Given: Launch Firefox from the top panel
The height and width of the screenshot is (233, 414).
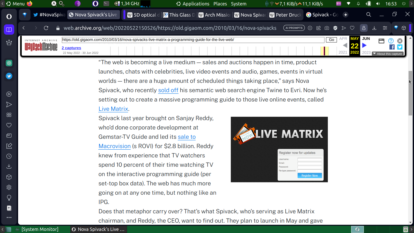Looking at the screenshot, I should (x=29, y=4).
